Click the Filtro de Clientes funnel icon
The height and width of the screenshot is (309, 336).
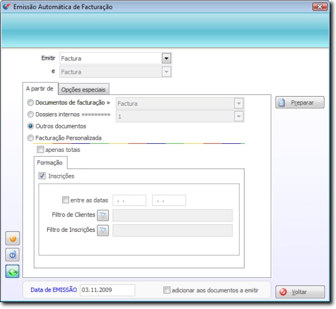tap(103, 215)
